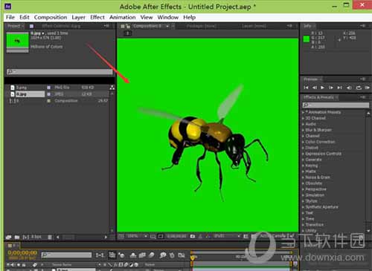
Task: Toggle motion blur switch in timeline toolbar
Action: click(x=152, y=255)
